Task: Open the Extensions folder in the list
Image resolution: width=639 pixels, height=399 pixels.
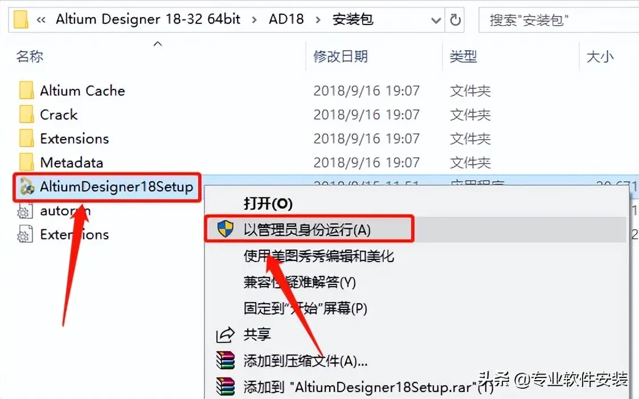Action: 74,139
